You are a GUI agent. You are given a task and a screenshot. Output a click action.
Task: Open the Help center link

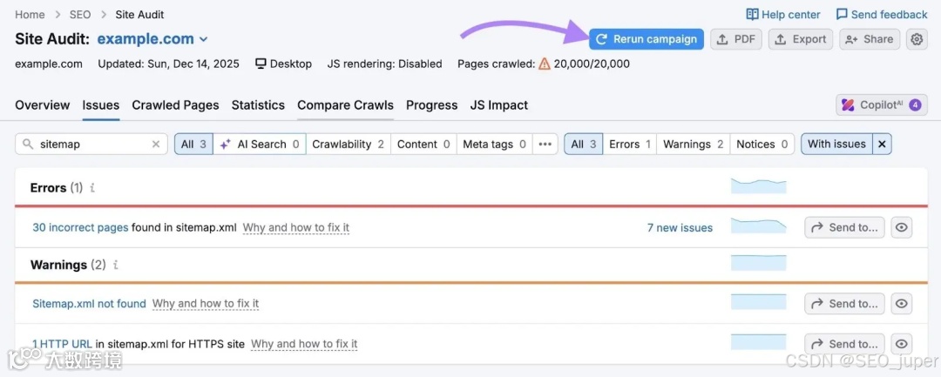(x=783, y=15)
